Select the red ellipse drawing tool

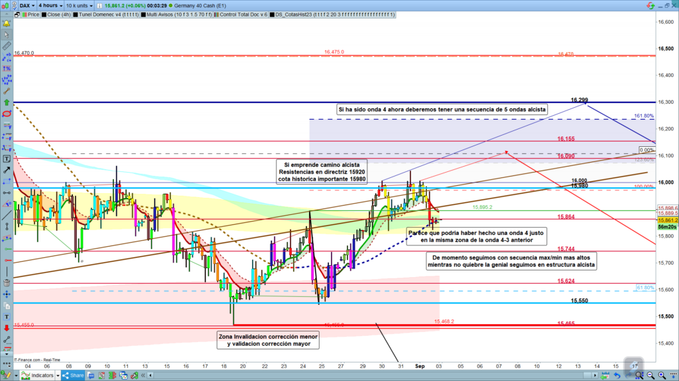point(7,113)
